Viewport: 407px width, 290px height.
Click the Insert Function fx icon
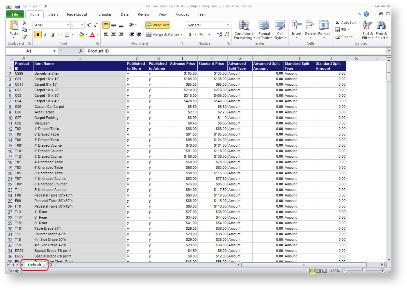tap(81, 51)
